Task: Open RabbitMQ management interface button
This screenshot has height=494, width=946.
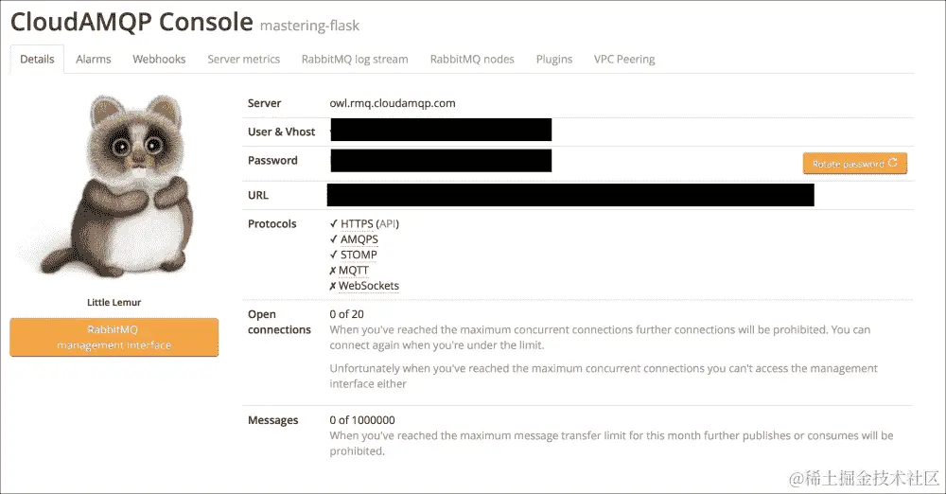Action: click(x=114, y=337)
